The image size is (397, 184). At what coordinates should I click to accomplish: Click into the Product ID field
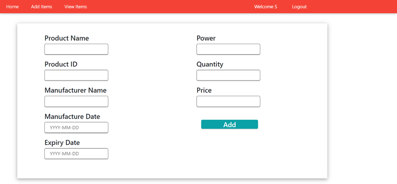pos(76,75)
